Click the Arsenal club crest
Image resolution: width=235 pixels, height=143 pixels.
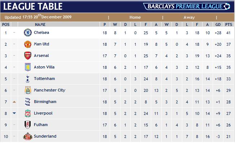[x=28, y=55]
